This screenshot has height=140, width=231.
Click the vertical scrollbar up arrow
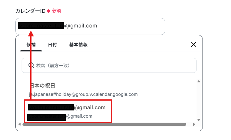[x=199, y=81]
